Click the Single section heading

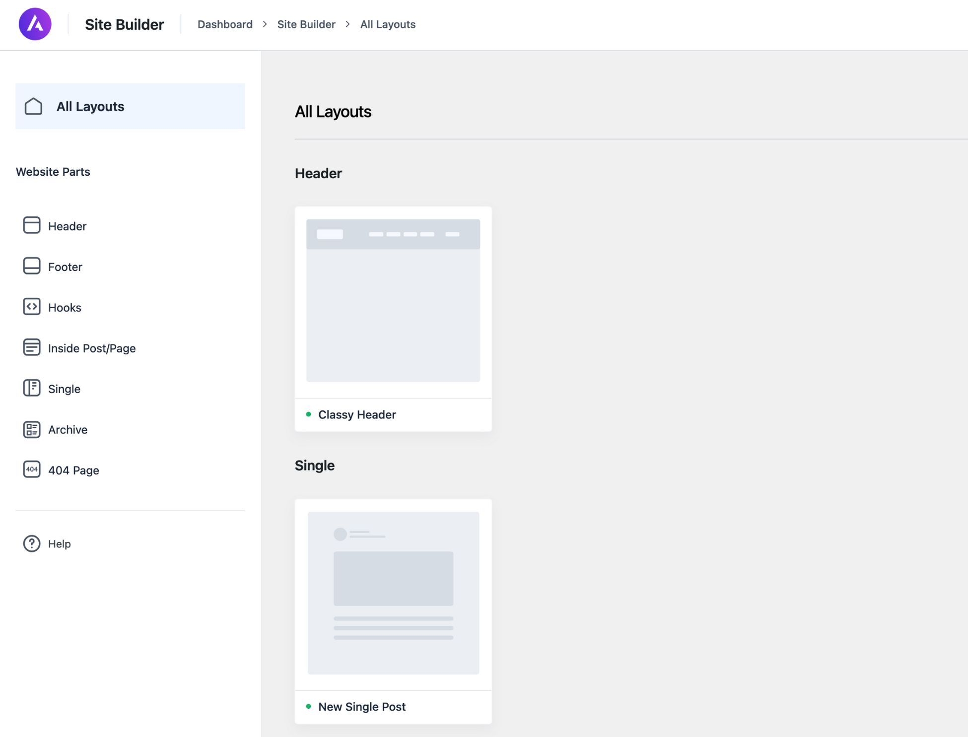pyautogui.click(x=315, y=466)
